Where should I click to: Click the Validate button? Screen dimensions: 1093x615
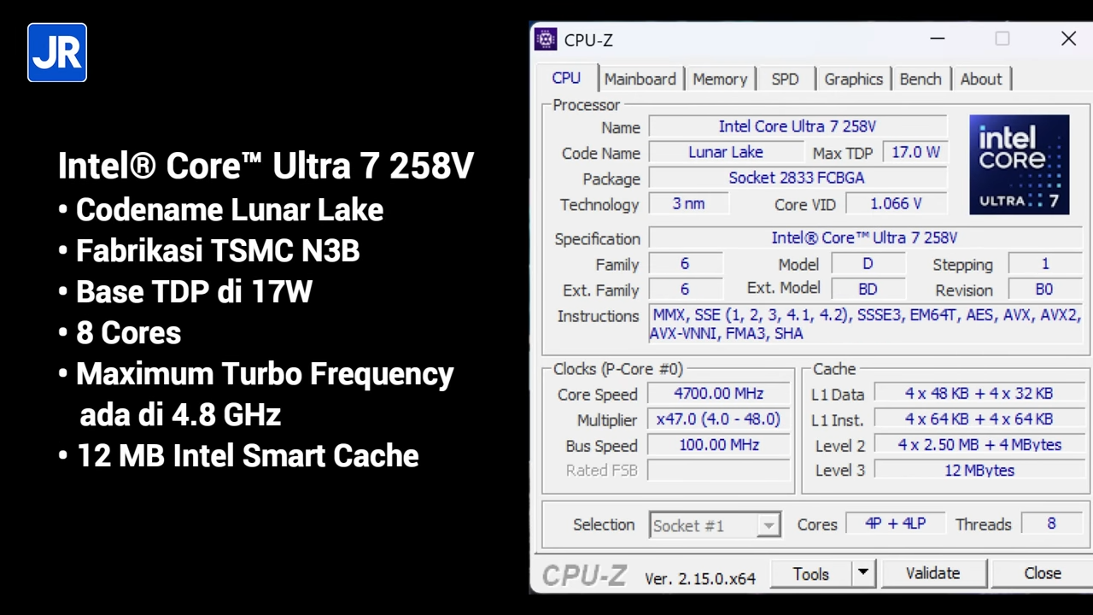[933, 573]
